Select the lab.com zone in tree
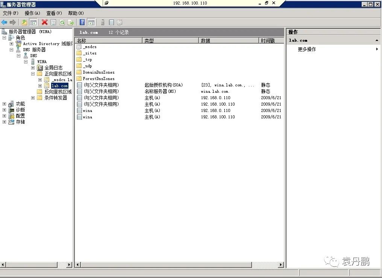 pos(59,86)
